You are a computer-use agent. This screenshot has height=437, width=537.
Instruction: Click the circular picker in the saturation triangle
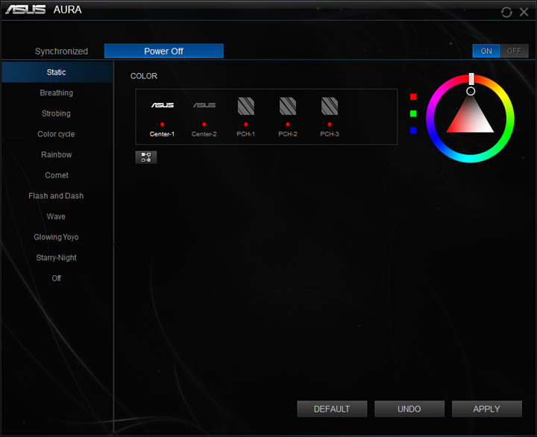471,91
